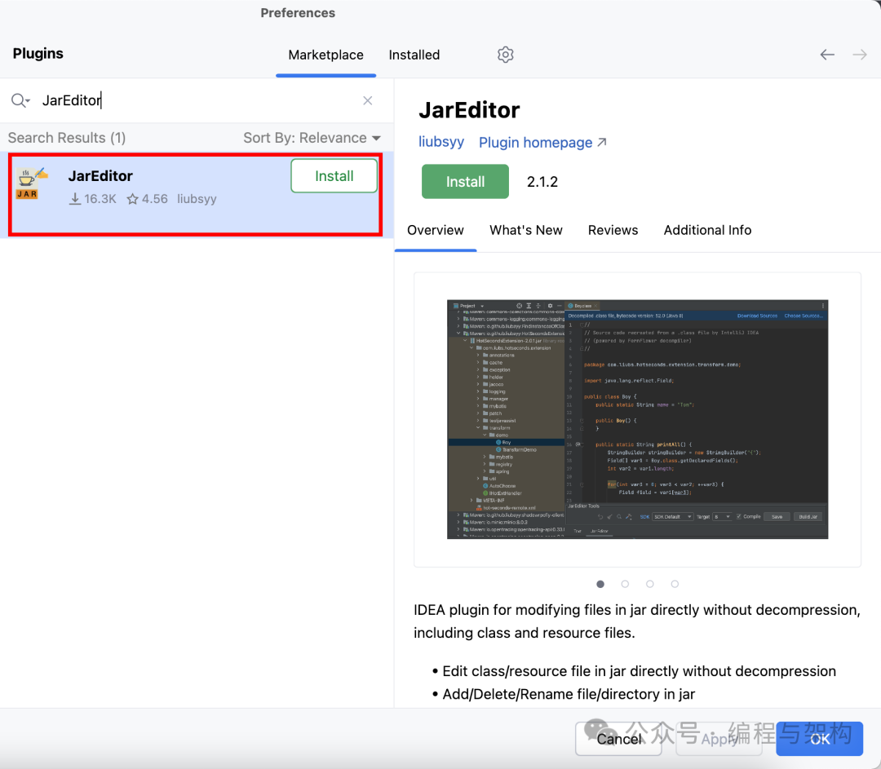This screenshot has height=769, width=881.
Task: Open the plugins settings gear menu
Action: tap(505, 55)
